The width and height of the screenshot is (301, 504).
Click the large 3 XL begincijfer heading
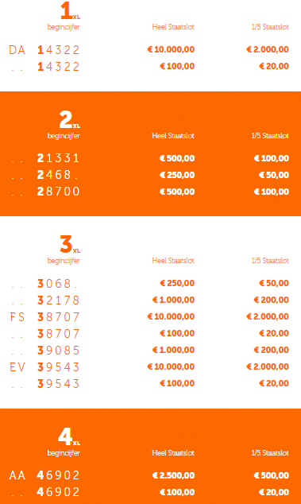(70, 245)
